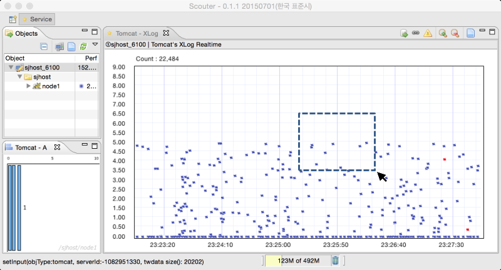Run garbage collection with the trash icon
This screenshot has height=270, width=501.
click(335, 261)
